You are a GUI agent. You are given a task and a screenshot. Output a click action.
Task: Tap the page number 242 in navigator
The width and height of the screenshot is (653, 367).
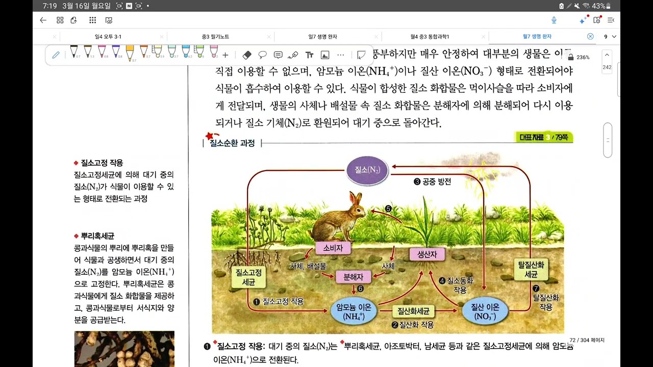coord(607,67)
